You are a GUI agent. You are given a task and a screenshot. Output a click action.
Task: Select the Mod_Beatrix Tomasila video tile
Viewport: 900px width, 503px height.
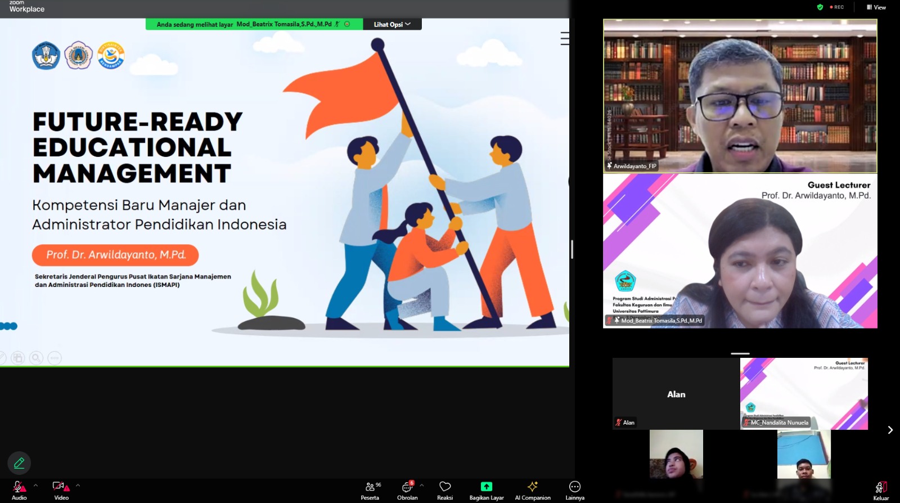tap(740, 251)
